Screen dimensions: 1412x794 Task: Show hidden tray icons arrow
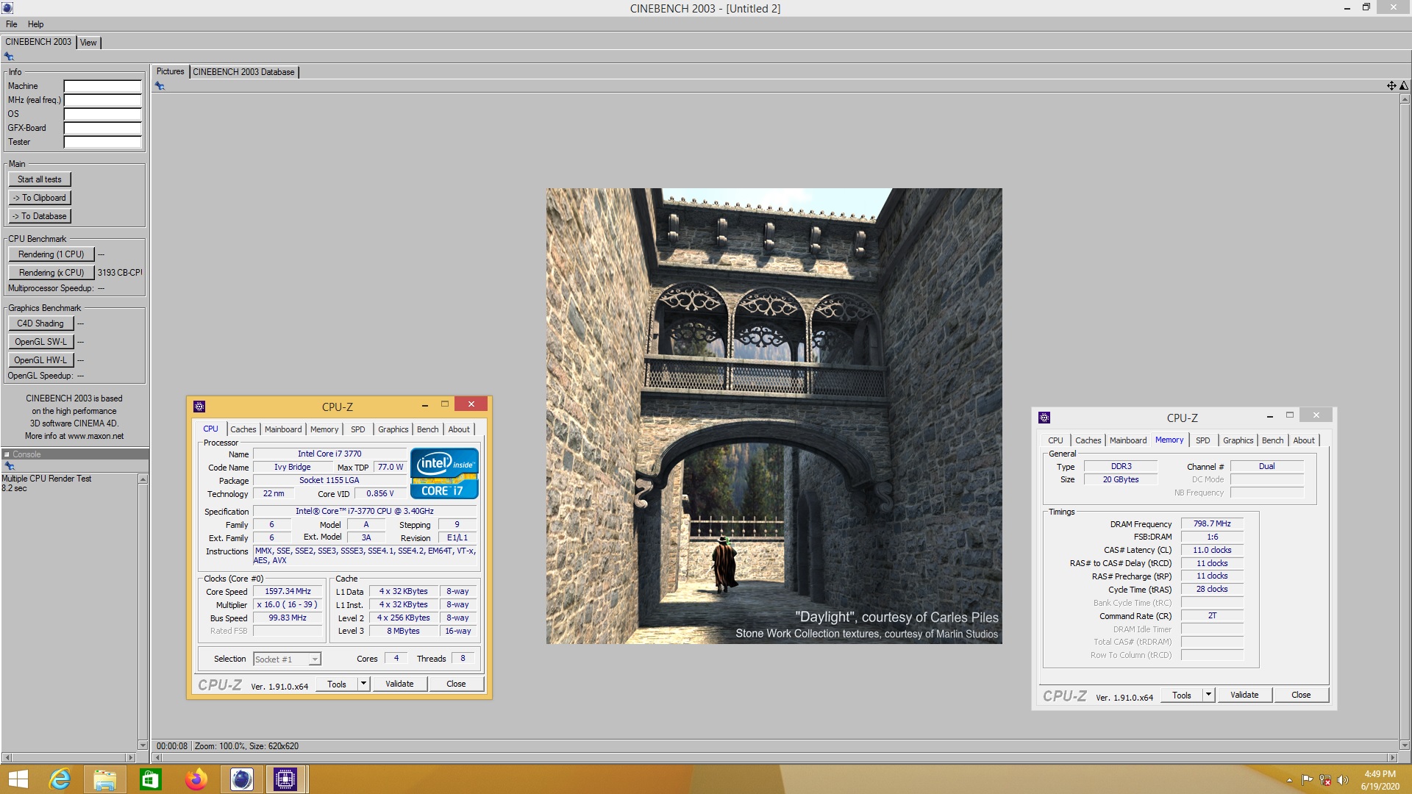coord(1289,780)
